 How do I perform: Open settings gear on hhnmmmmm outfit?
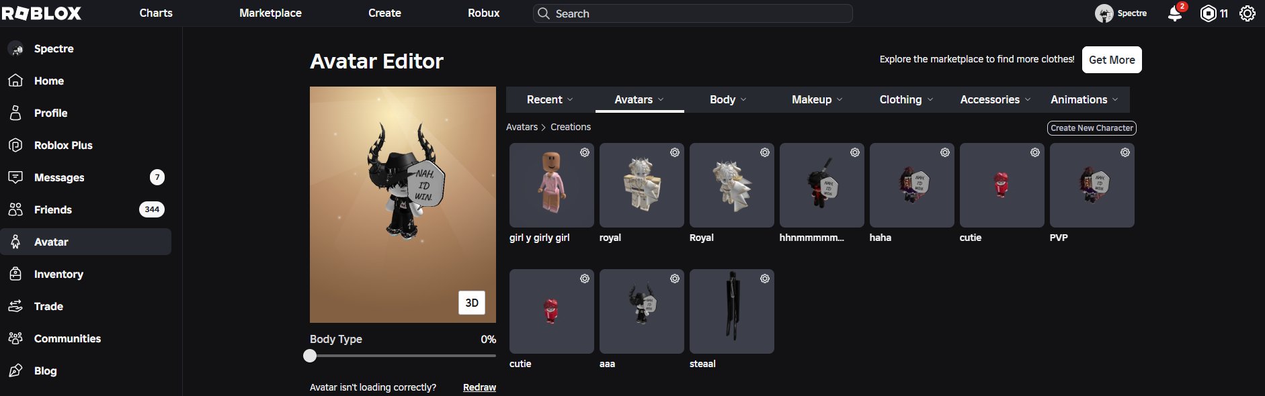855,152
